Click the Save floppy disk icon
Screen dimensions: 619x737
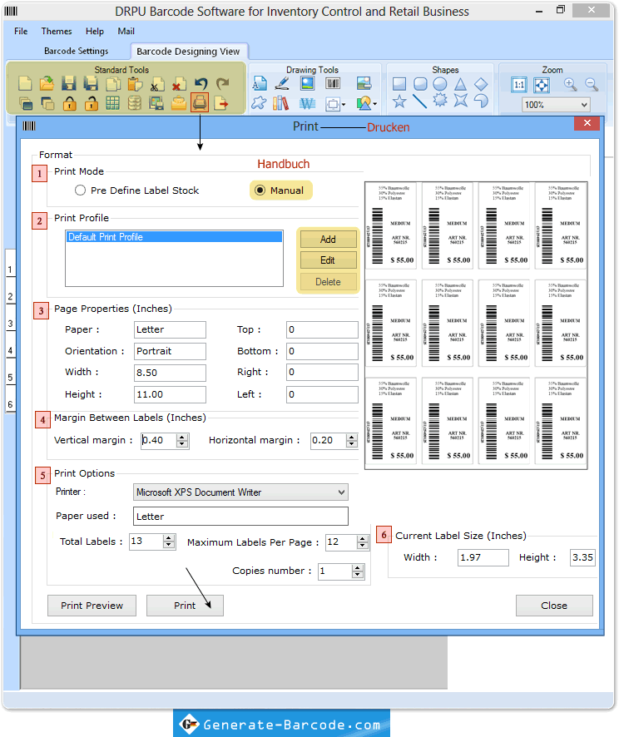point(68,84)
